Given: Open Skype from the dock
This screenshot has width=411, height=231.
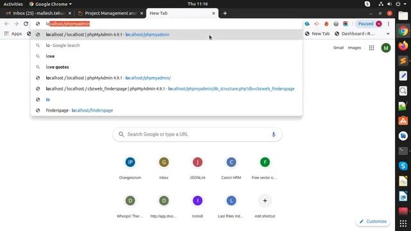Looking at the screenshot, I should [403, 166].
